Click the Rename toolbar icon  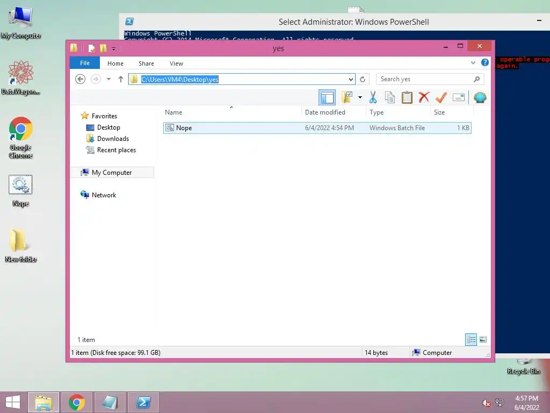click(459, 97)
